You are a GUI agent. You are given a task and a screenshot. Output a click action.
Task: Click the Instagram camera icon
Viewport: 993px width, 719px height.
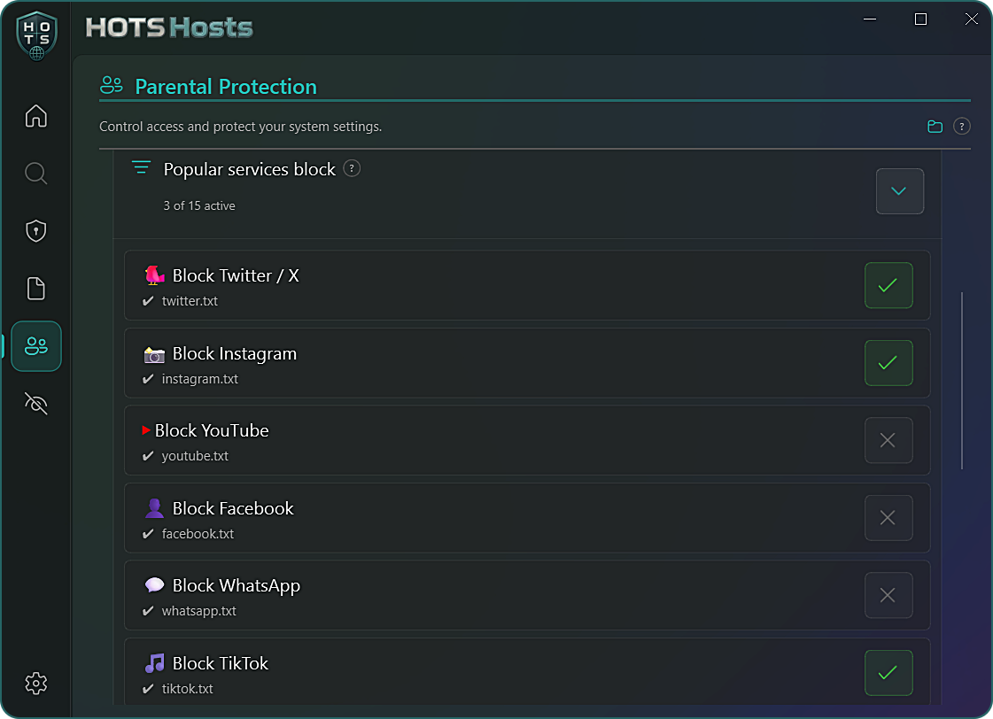(154, 354)
